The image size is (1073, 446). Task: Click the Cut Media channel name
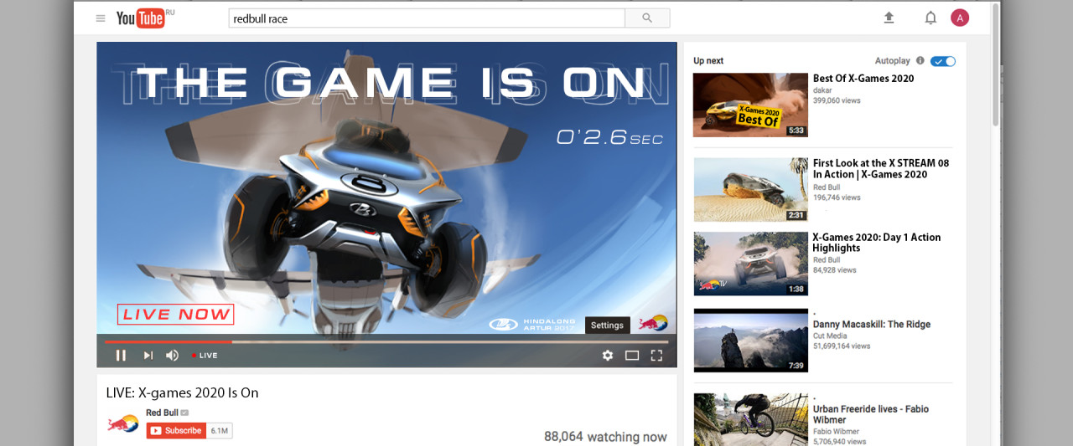pos(832,336)
